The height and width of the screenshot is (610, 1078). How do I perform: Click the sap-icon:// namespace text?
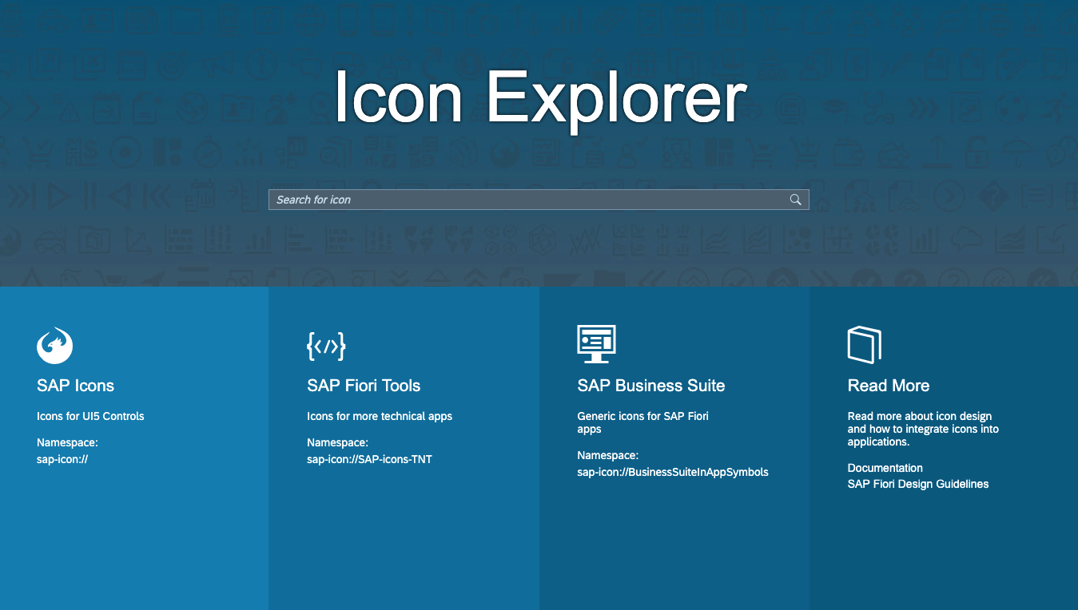62,459
